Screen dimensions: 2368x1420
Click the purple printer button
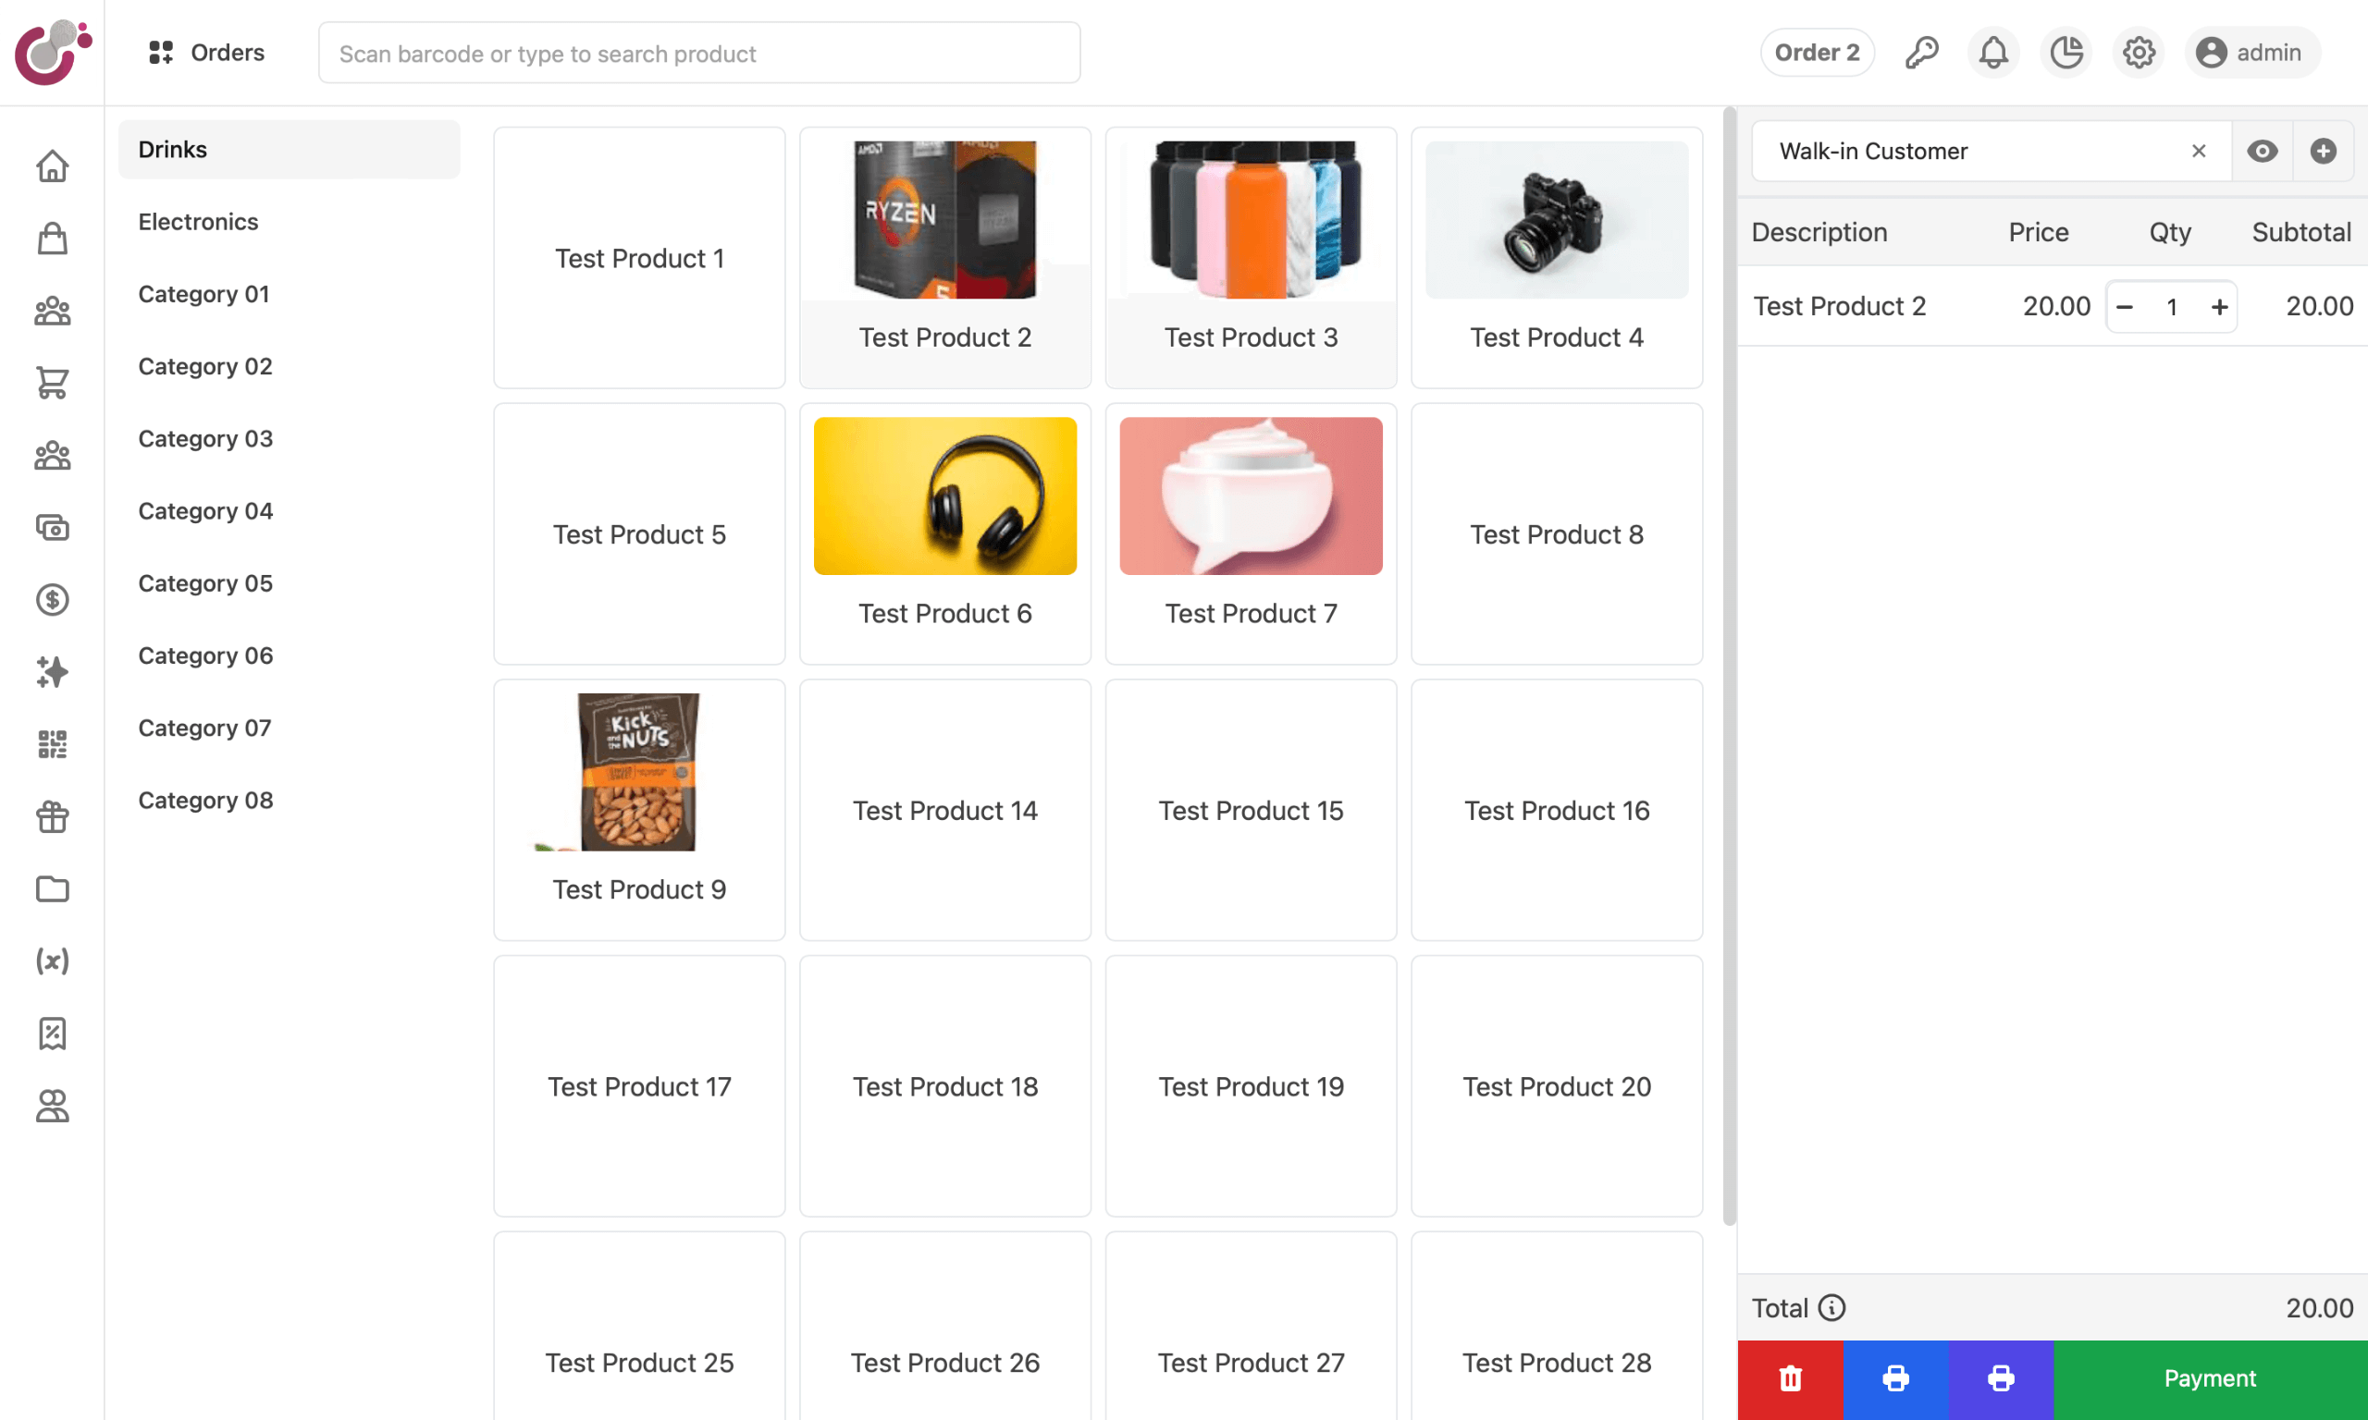point(2000,1377)
